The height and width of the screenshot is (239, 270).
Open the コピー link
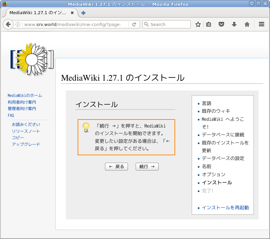click(18, 138)
